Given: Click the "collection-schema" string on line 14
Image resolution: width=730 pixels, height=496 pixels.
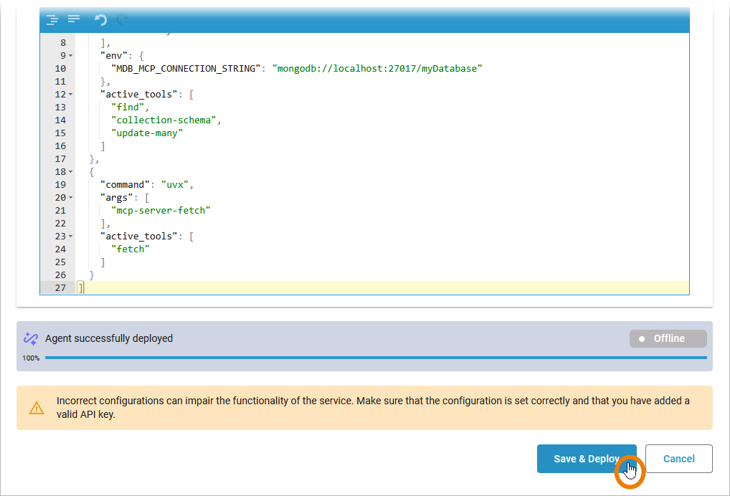Looking at the screenshot, I should (163, 120).
